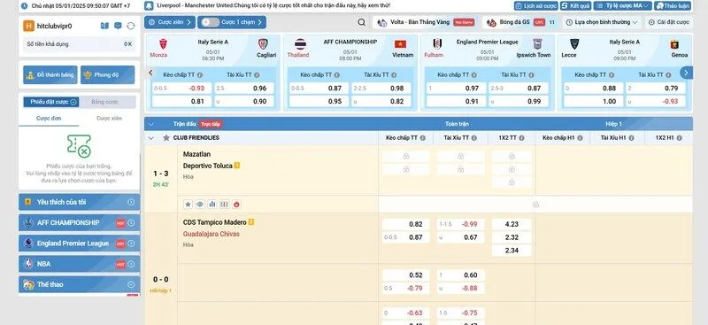Click the search magnifier icon
This screenshot has height=325, width=708.
pyautogui.click(x=362, y=22)
